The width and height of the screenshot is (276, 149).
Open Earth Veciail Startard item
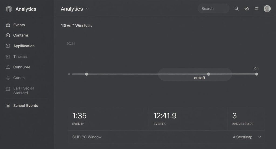pyautogui.click(x=24, y=91)
